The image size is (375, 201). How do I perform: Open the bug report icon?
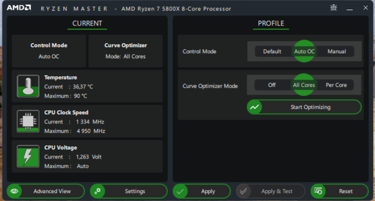[333, 8]
